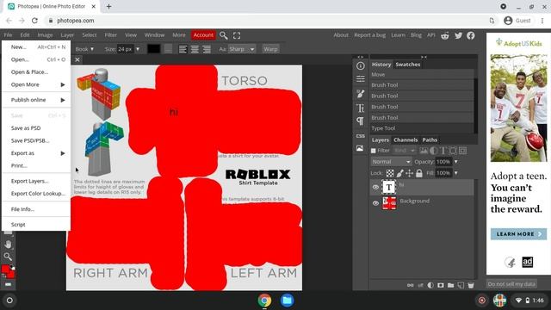Toggle lock position
The width and height of the screenshot is (551, 310).
tap(410, 173)
